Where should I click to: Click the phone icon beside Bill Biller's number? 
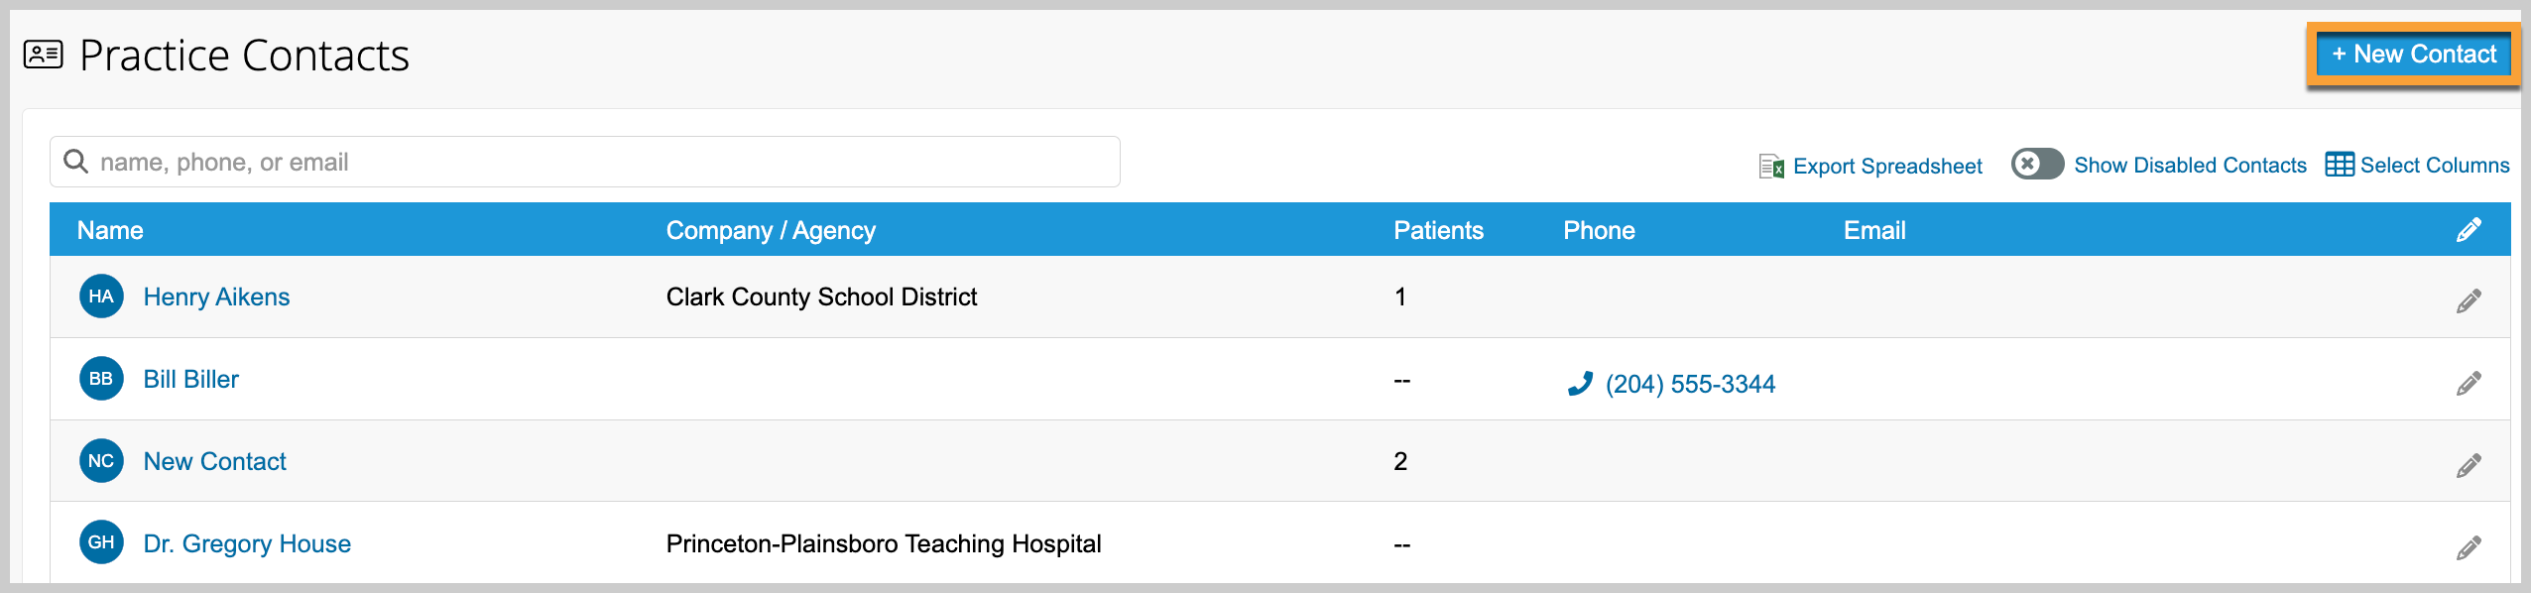pos(1580,384)
